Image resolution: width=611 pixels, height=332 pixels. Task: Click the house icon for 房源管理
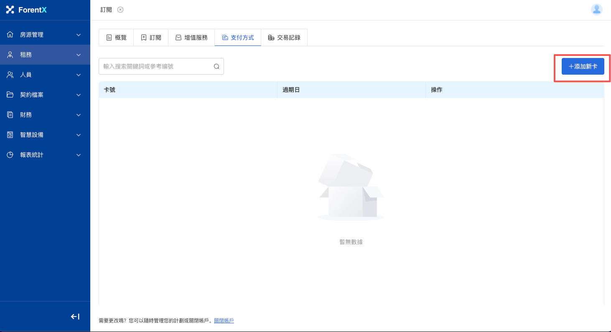[x=10, y=35]
